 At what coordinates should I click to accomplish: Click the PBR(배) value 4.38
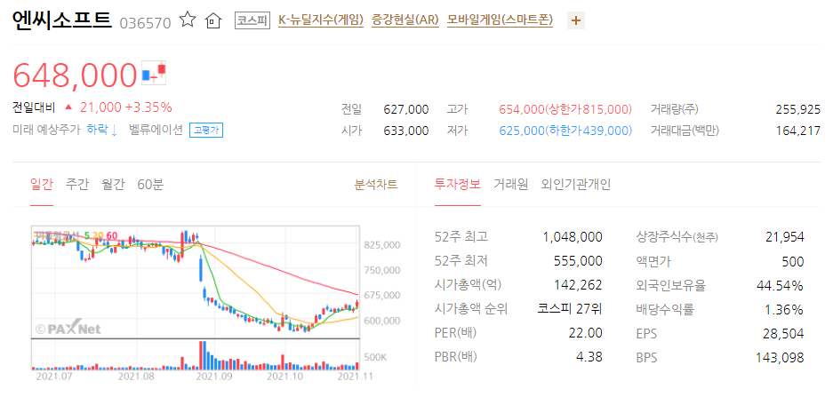(590, 357)
